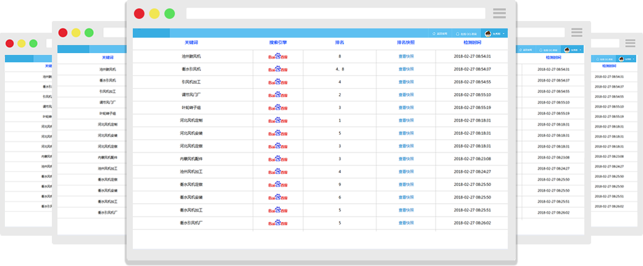Viewport: 643px width, 266px height.
Task: Click the 检测时间 column header in the front window
Action: click(472, 43)
